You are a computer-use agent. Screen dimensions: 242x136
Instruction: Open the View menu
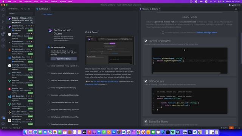click(x=36, y=2)
